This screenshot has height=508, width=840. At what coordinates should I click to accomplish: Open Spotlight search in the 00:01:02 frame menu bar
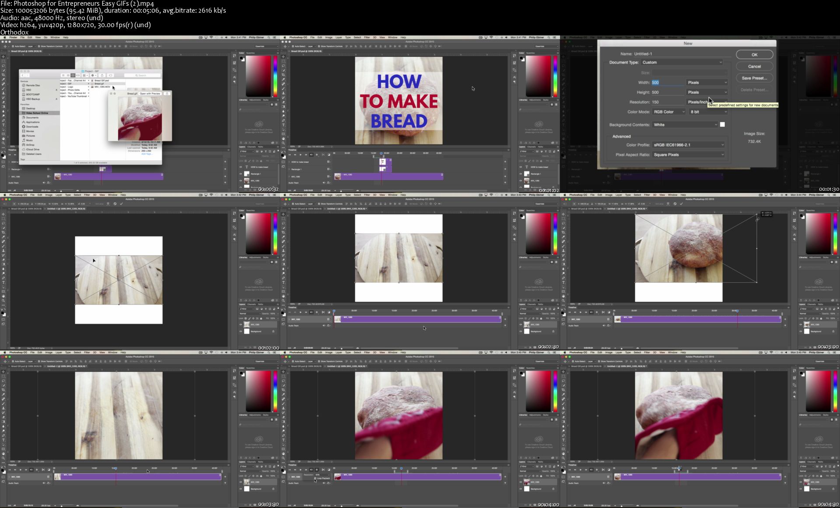(549, 37)
